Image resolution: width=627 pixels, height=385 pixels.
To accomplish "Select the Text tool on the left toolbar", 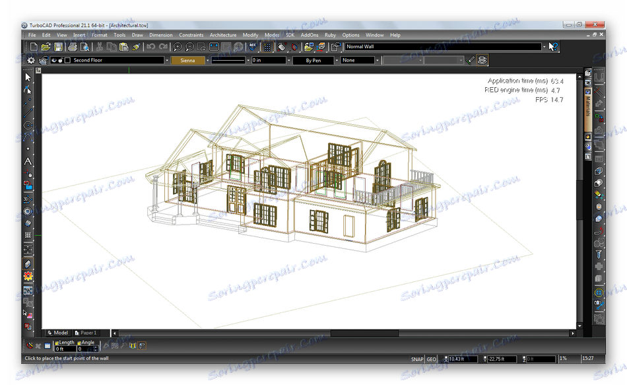I will click(28, 160).
